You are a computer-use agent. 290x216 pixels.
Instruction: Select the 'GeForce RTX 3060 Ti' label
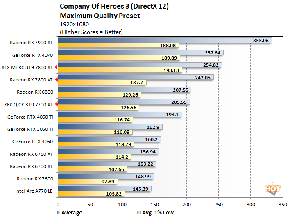pyautogui.click(x=30, y=129)
